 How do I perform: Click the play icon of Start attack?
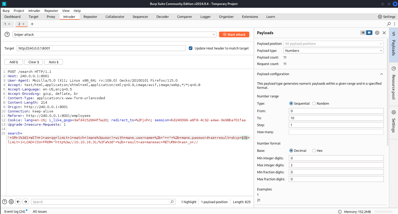pos(225,34)
